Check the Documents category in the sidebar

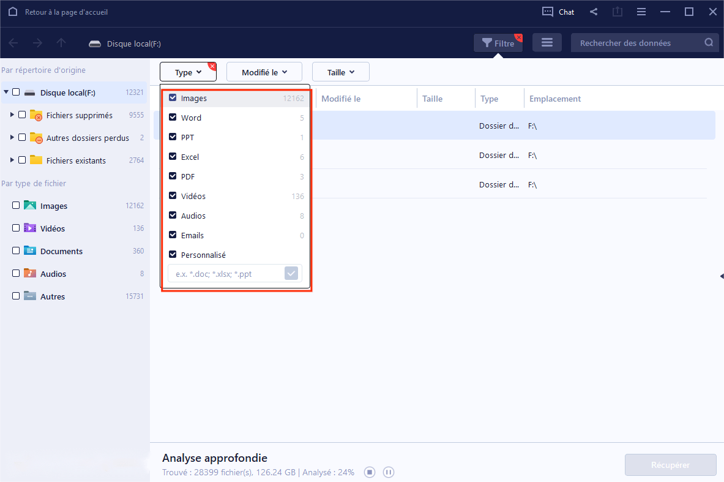pyautogui.click(x=15, y=251)
